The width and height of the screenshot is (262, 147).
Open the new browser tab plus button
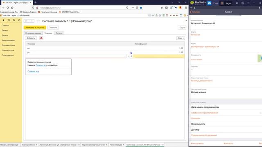[36, 2]
